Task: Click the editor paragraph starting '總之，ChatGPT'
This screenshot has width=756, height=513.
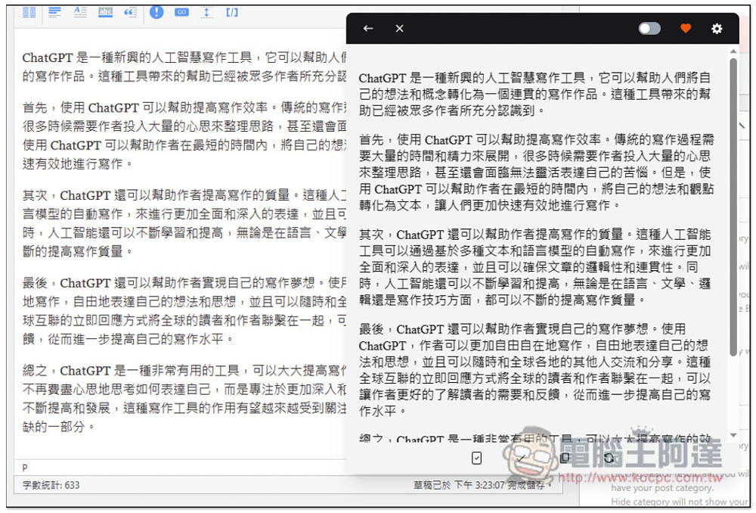Action: coord(184,399)
